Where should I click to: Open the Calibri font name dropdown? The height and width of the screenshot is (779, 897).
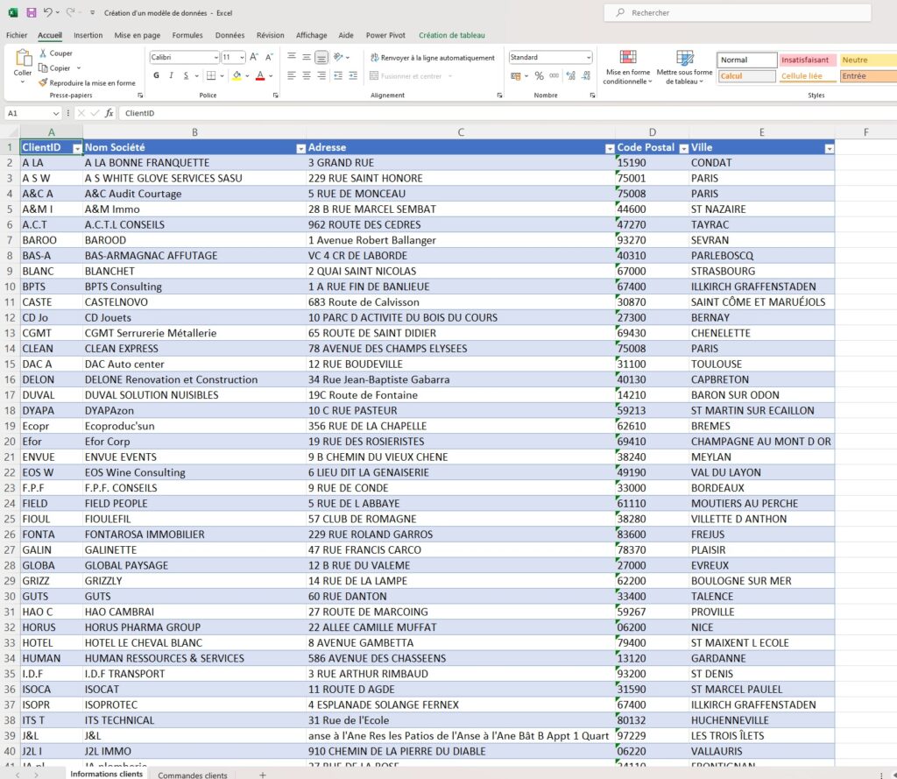coord(215,57)
